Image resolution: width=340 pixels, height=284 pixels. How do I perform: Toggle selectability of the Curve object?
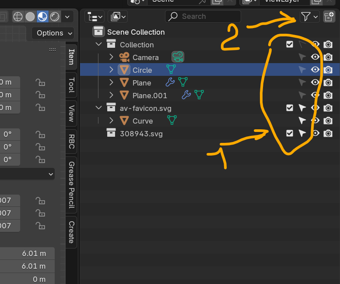coord(302,121)
